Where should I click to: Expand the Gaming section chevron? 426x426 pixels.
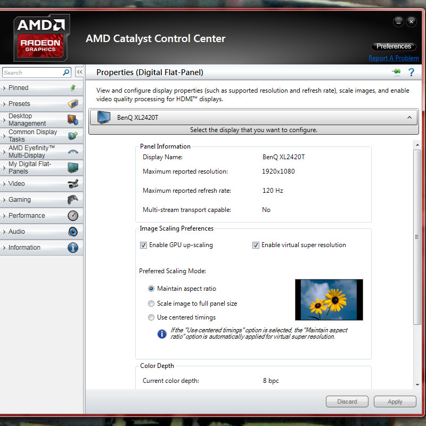coord(4,200)
